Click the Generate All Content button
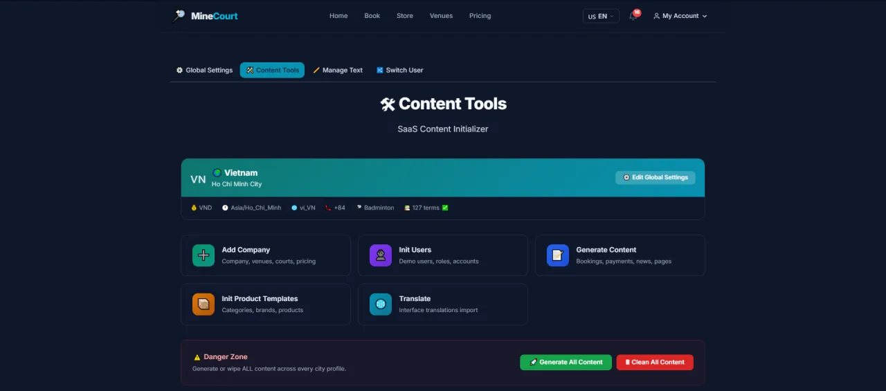This screenshot has width=886, height=391. pyautogui.click(x=566, y=362)
